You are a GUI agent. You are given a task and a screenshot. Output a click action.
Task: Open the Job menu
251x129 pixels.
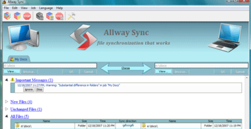tap(33, 8)
